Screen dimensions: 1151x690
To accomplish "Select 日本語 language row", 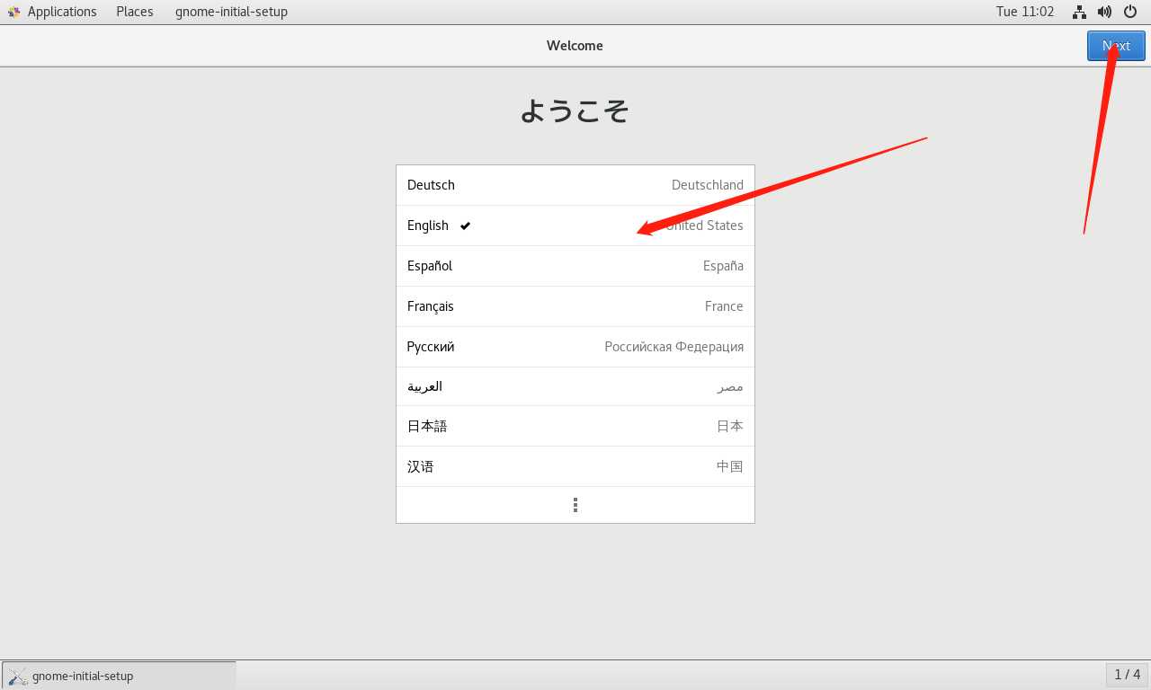I will pyautogui.click(x=575, y=426).
